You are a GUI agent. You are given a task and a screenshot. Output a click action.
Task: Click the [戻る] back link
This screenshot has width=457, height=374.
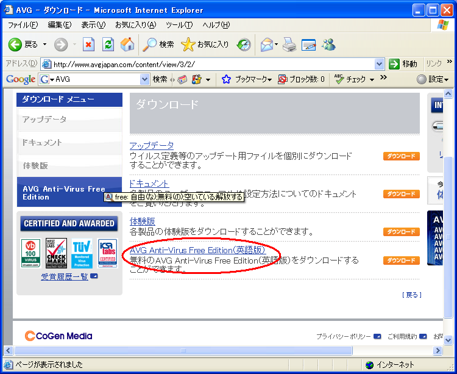point(411,295)
